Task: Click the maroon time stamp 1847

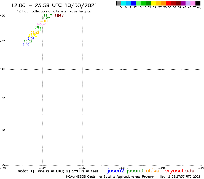Action: coord(59,15)
